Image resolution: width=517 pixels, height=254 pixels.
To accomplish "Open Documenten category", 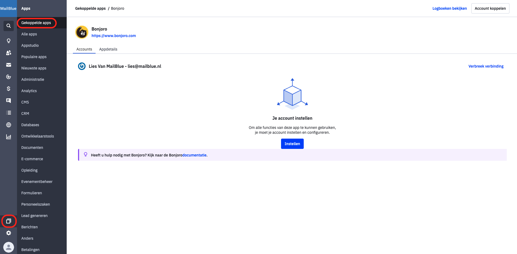I will 42,148.
